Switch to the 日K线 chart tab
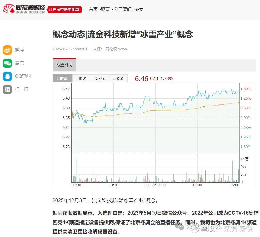Viewport: 260px width, 237px height. click(x=81, y=78)
